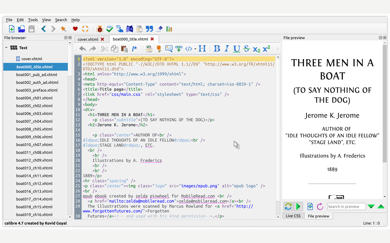Open the table of contents editor icon
The width and height of the screenshot is (390, 243).
point(119,29)
